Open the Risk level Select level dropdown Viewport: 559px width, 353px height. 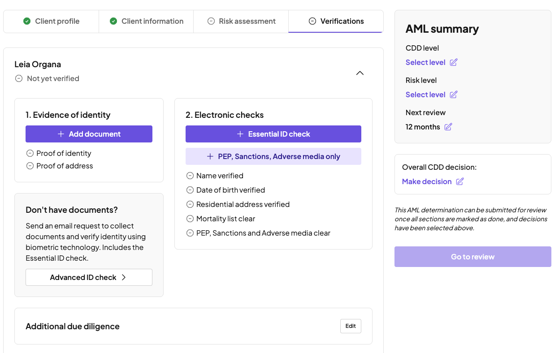pos(425,95)
